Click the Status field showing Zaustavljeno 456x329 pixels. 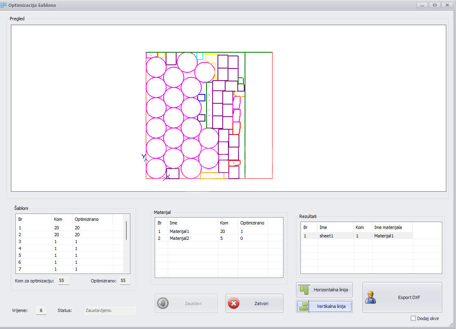pyautogui.click(x=110, y=310)
